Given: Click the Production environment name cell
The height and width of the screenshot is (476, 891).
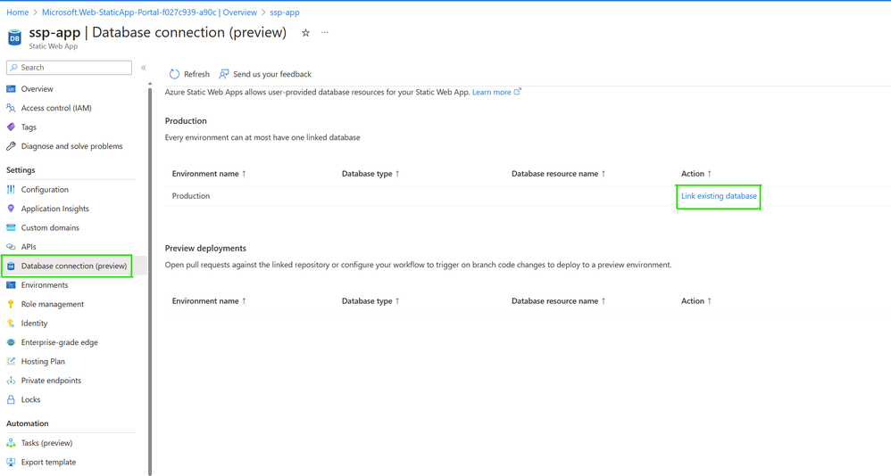Looking at the screenshot, I should coord(191,196).
